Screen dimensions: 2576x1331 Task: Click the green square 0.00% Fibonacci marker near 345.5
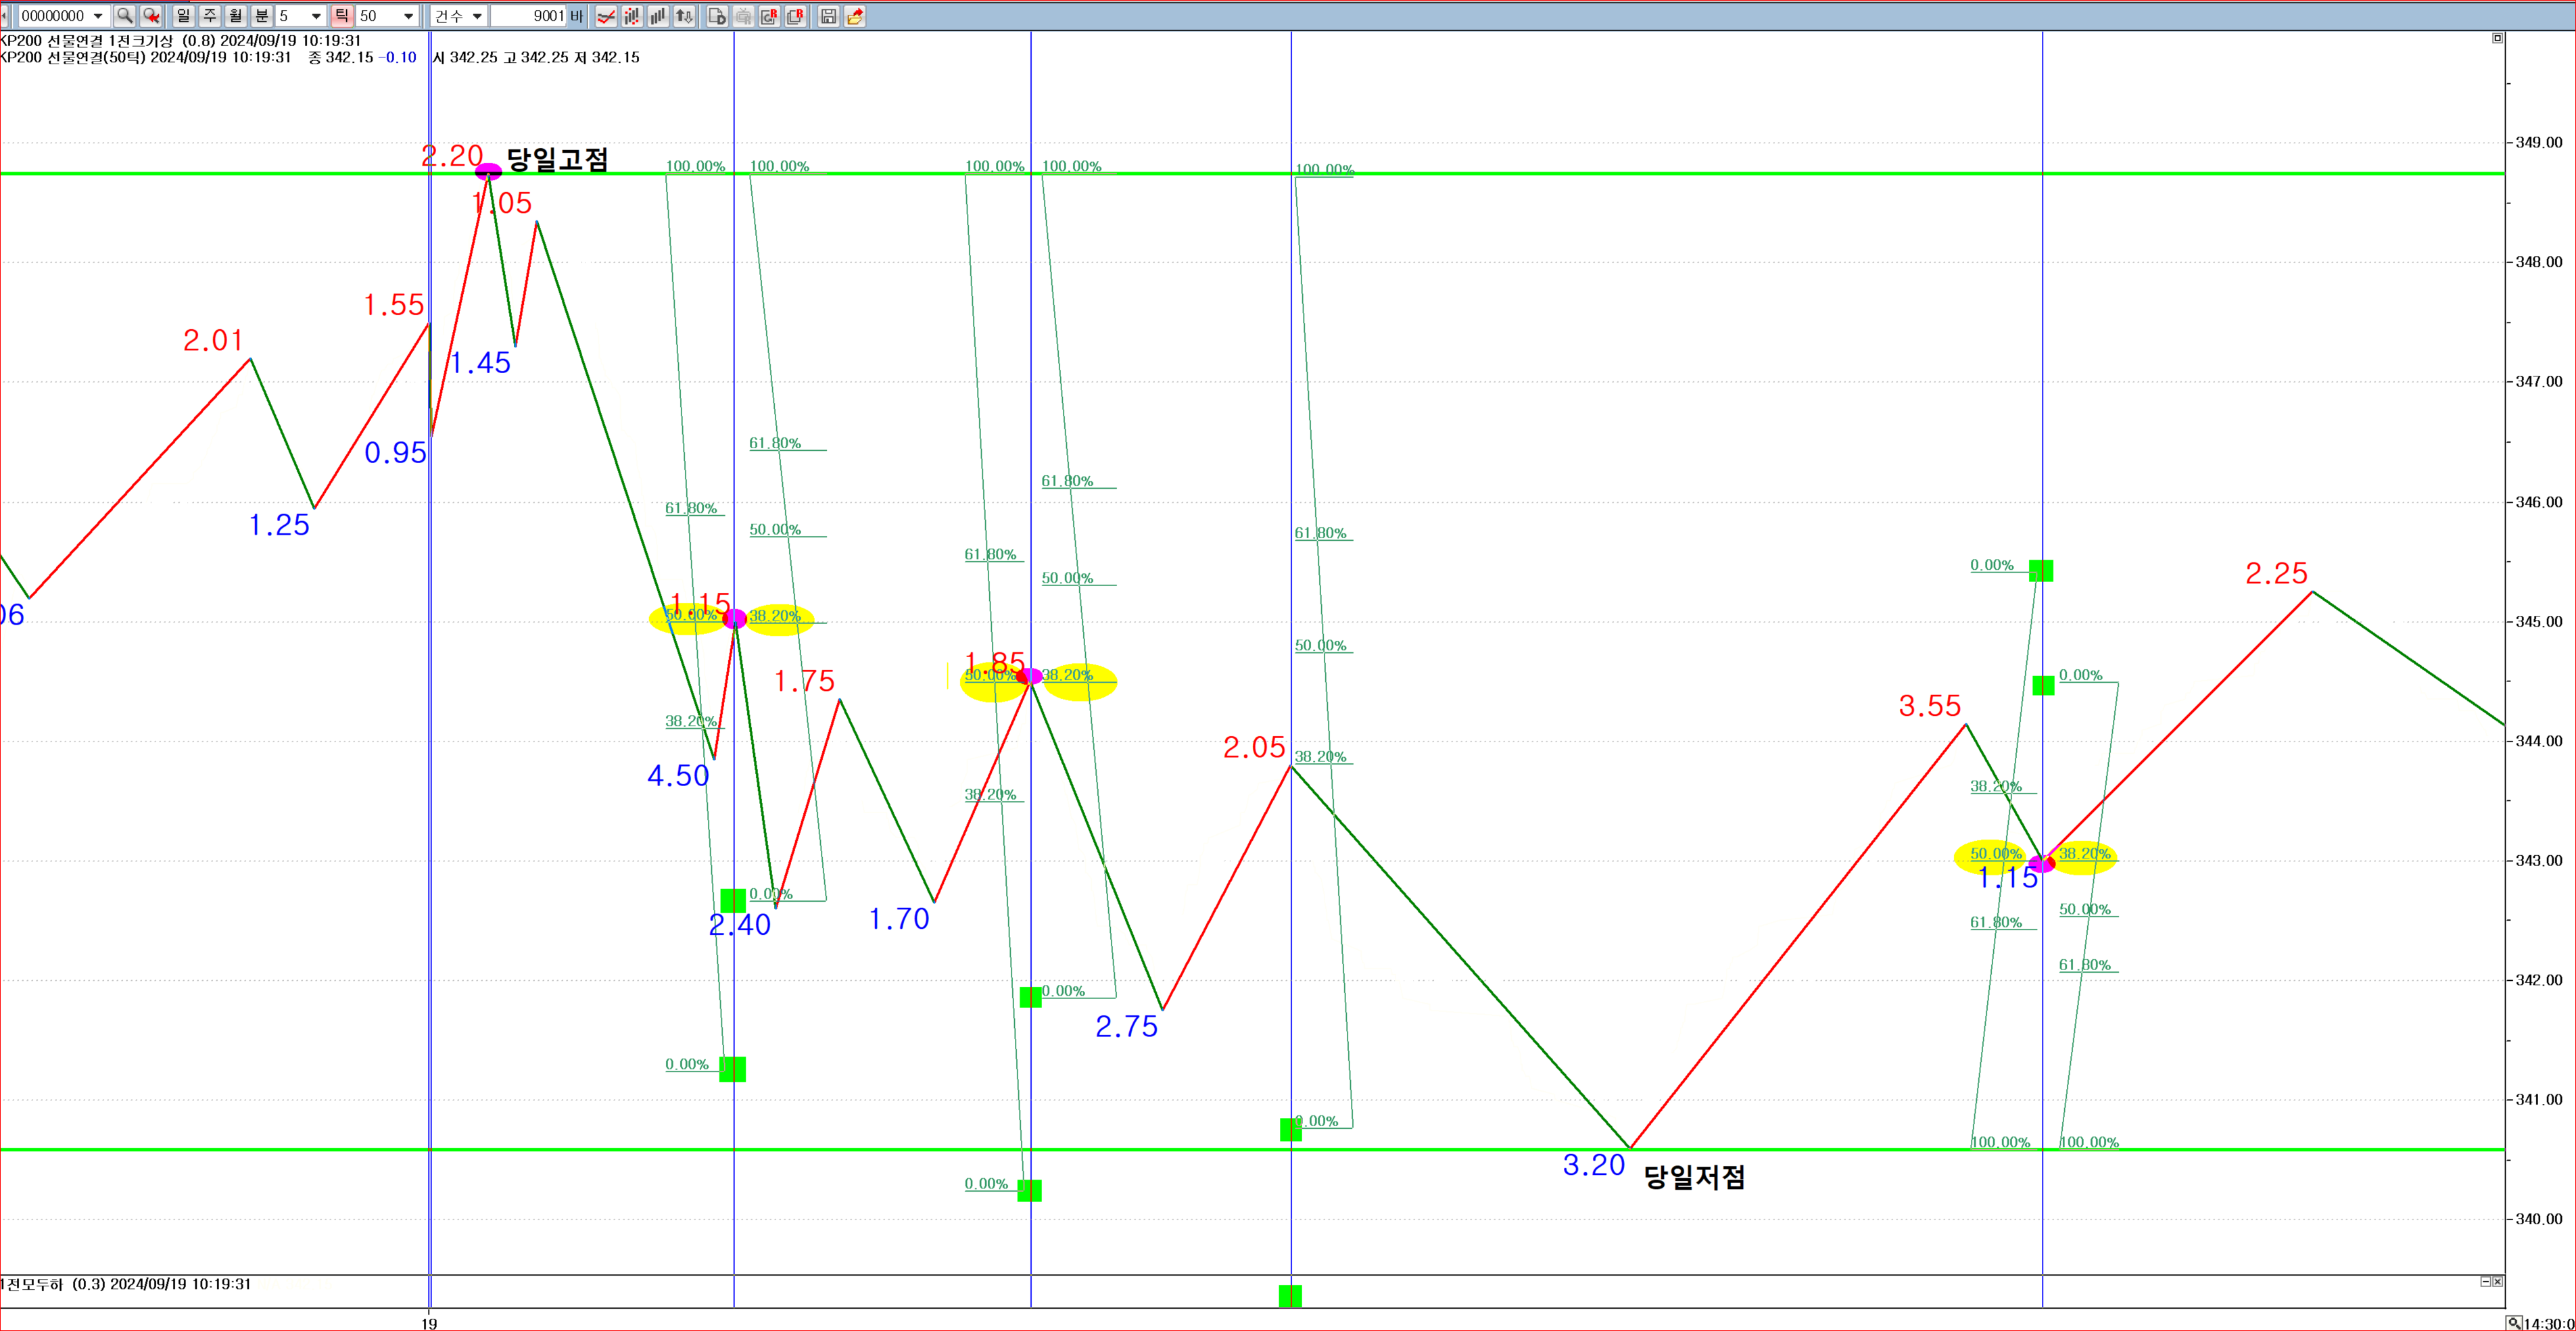[x=2041, y=571]
